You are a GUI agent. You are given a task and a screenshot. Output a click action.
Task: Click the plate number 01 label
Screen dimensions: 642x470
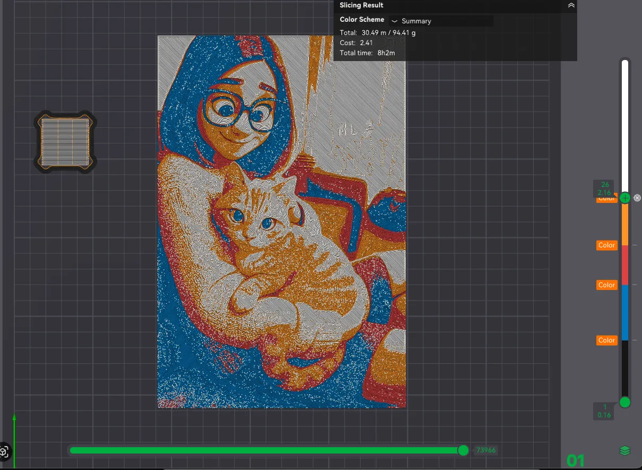click(575, 460)
